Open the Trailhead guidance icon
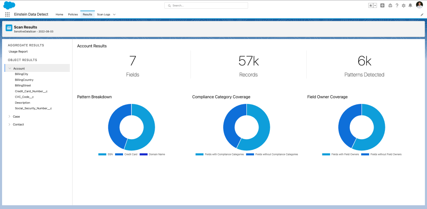 [390, 5]
